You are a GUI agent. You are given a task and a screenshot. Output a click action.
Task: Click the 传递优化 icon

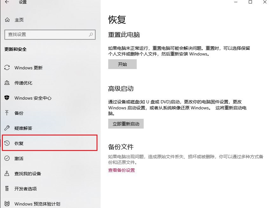pyautogui.click(x=7, y=83)
